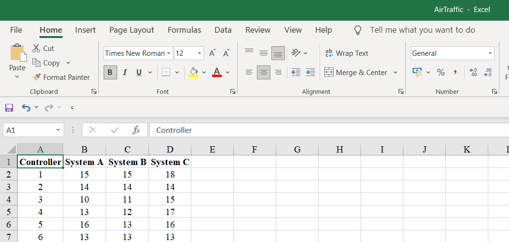Switch to the Insert tab
Image resolution: width=509 pixels, height=242 pixels.
coord(85,30)
